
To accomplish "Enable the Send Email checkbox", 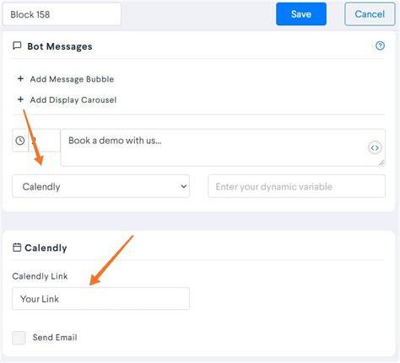I will [x=19, y=338].
